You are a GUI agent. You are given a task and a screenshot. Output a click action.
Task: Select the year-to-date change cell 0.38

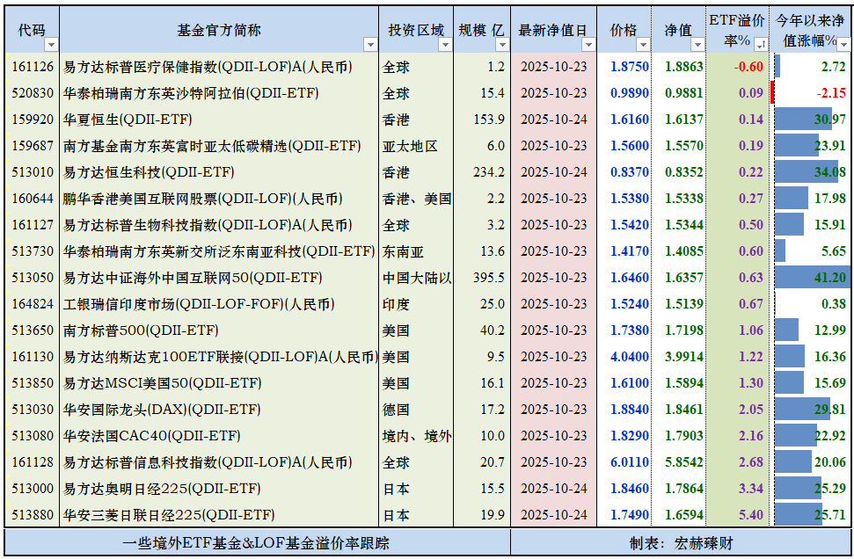[811, 304]
